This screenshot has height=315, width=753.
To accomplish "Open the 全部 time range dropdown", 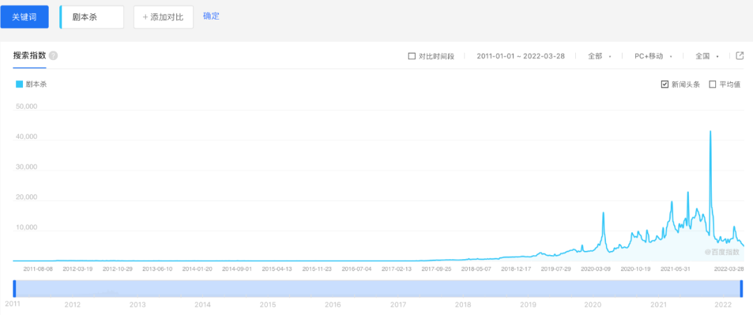I will 599,56.
